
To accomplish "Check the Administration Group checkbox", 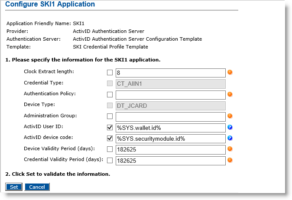I will point(110,116).
